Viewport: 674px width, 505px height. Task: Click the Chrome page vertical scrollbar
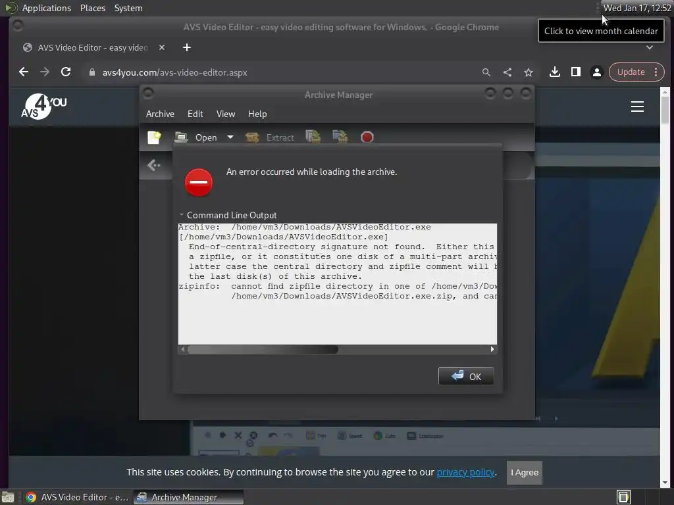665,110
